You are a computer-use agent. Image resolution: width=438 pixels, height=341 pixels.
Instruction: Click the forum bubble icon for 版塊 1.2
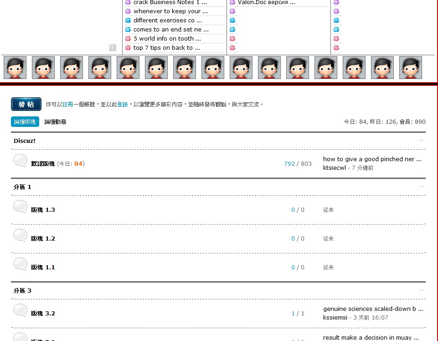pos(20,236)
